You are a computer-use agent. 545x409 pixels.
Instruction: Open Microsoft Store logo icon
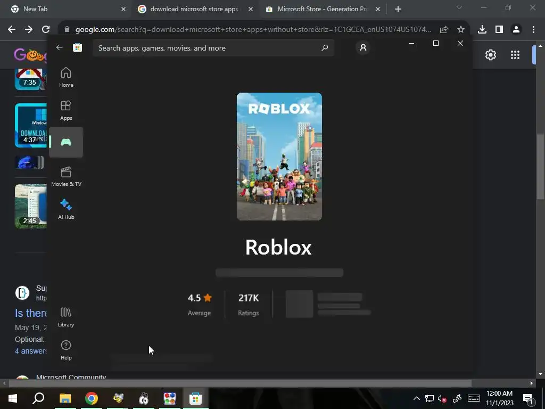click(77, 47)
